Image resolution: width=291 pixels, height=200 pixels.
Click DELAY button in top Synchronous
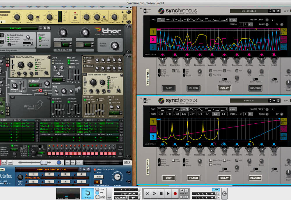[x=224, y=88]
